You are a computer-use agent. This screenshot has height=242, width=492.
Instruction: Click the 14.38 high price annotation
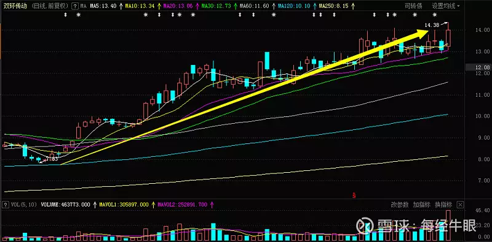430,25
